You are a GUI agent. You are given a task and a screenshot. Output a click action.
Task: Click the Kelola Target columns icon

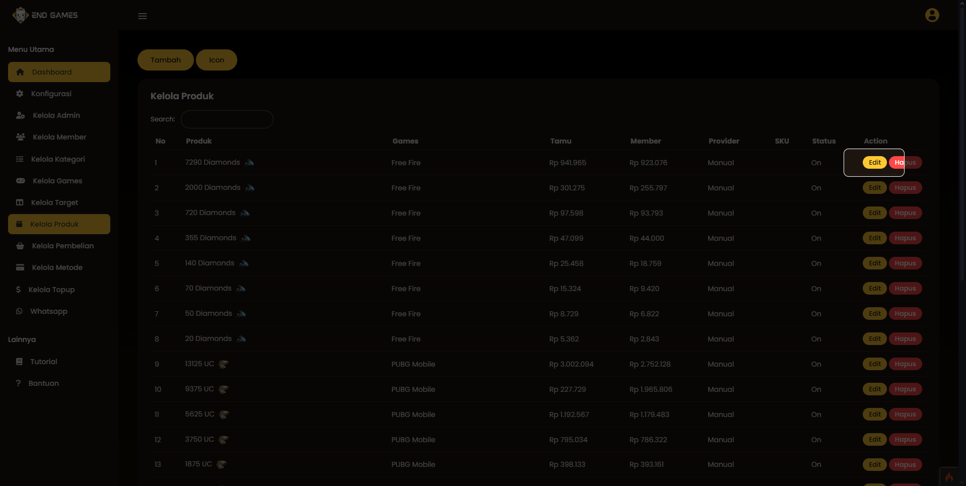pos(20,202)
